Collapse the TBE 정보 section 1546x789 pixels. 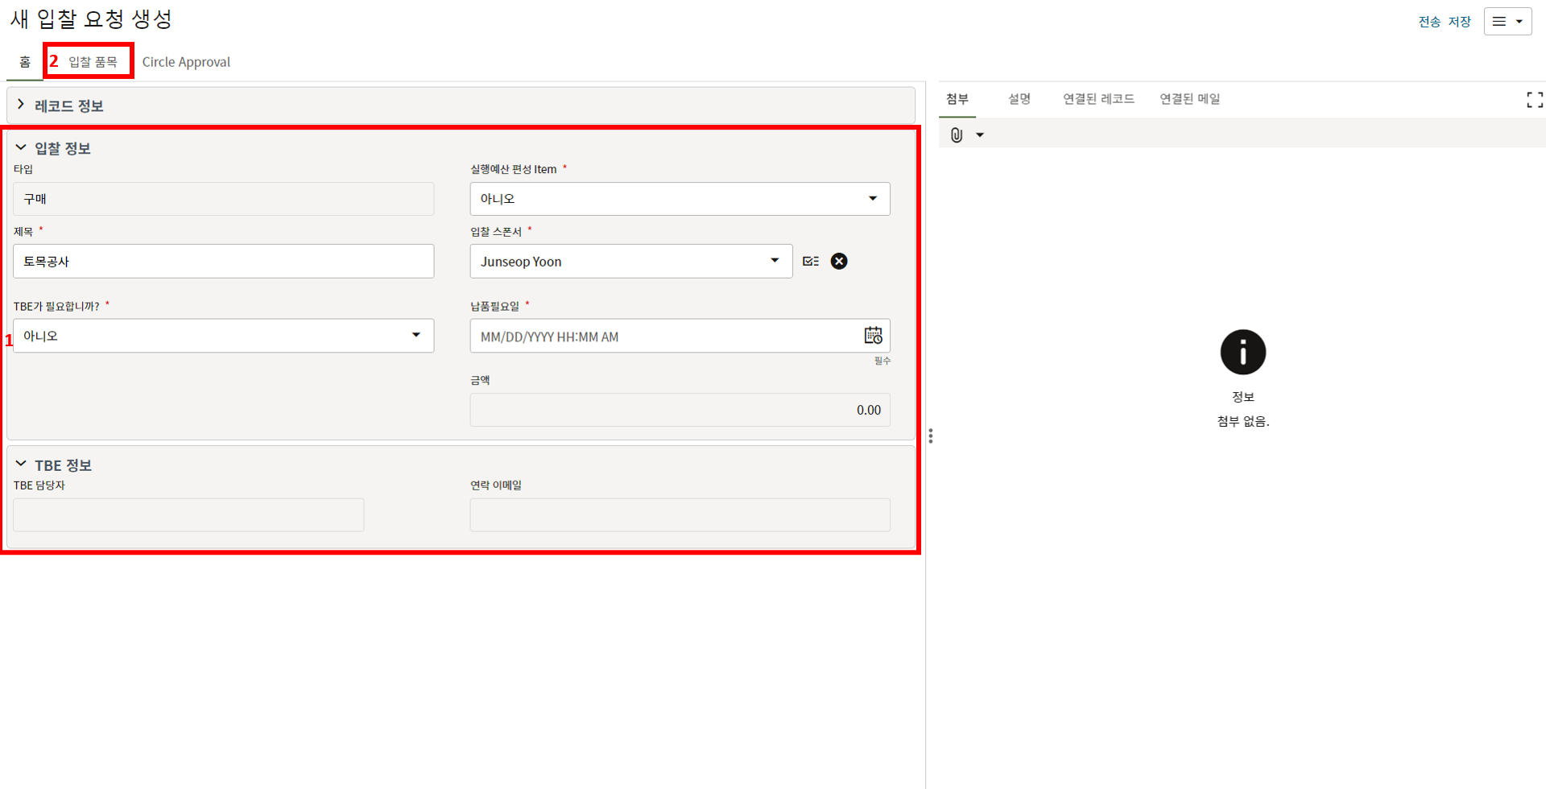pos(21,465)
